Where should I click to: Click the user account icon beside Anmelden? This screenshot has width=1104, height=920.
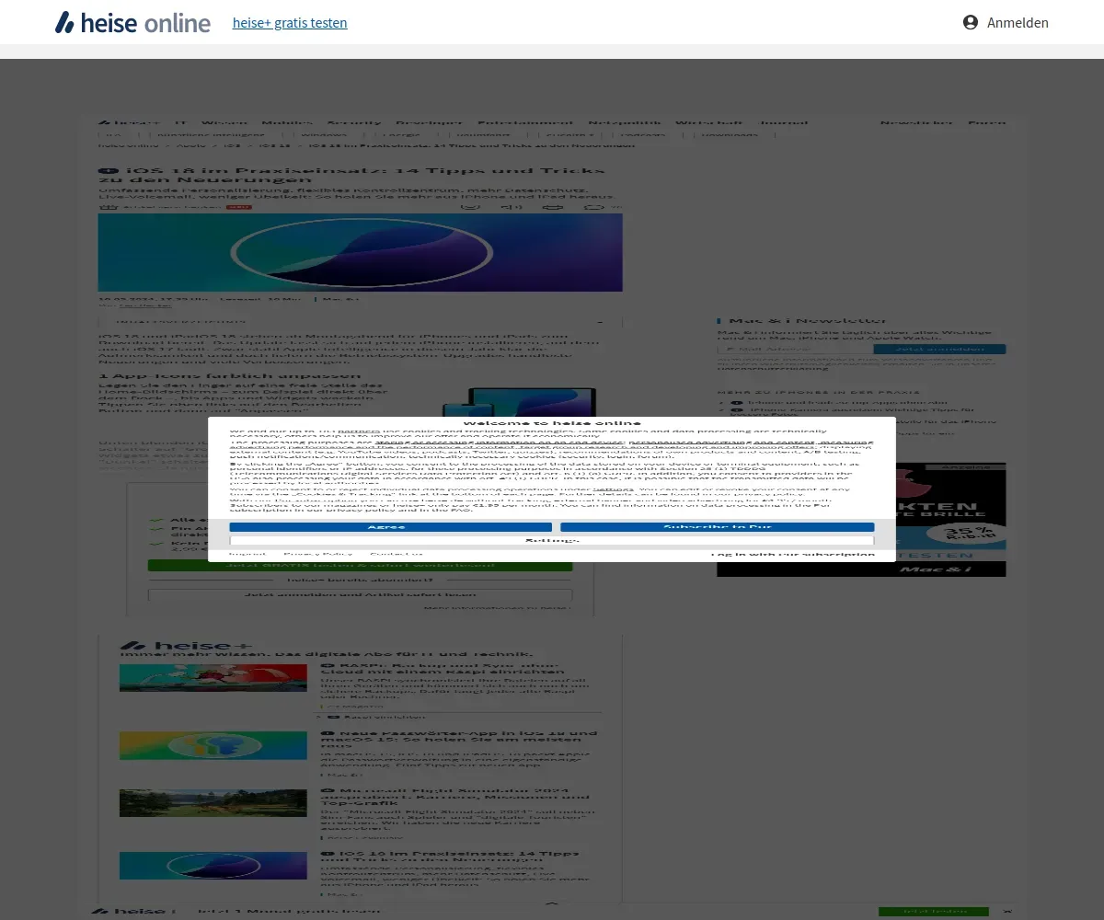(971, 22)
